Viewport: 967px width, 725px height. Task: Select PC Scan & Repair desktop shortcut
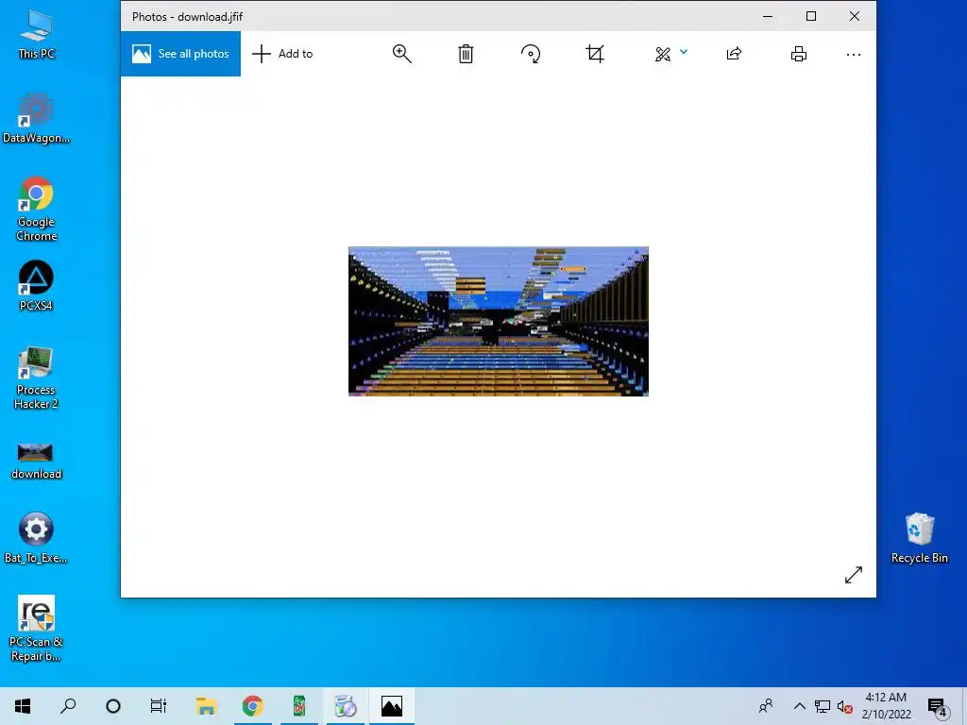(x=37, y=628)
